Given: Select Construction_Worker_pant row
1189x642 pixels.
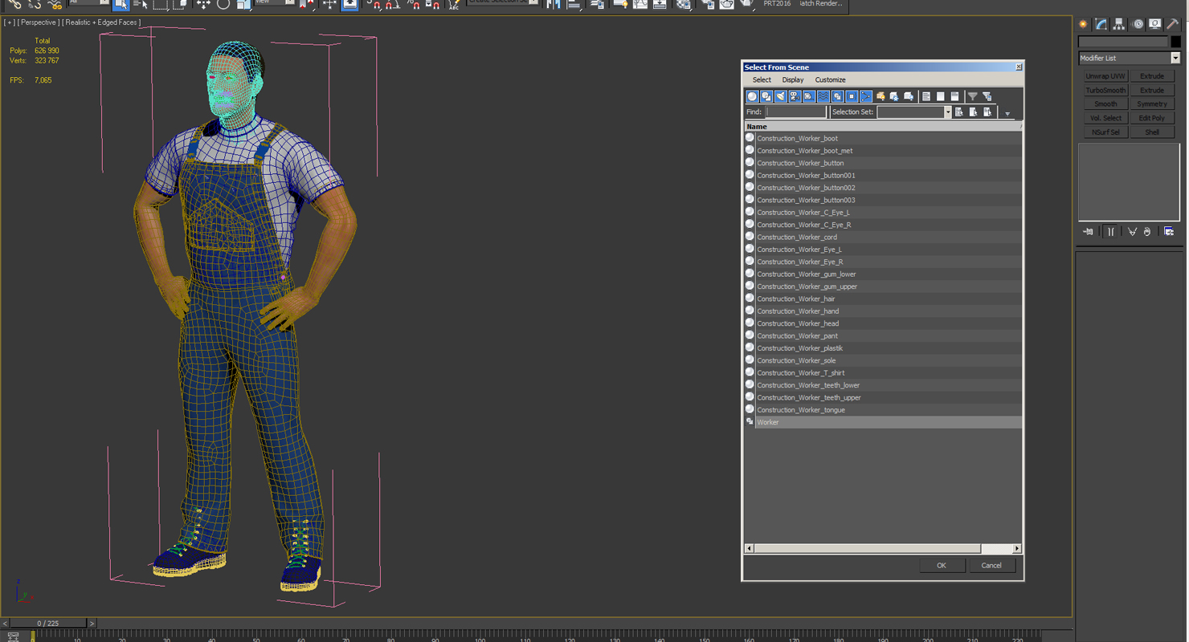Looking at the screenshot, I should 883,335.
